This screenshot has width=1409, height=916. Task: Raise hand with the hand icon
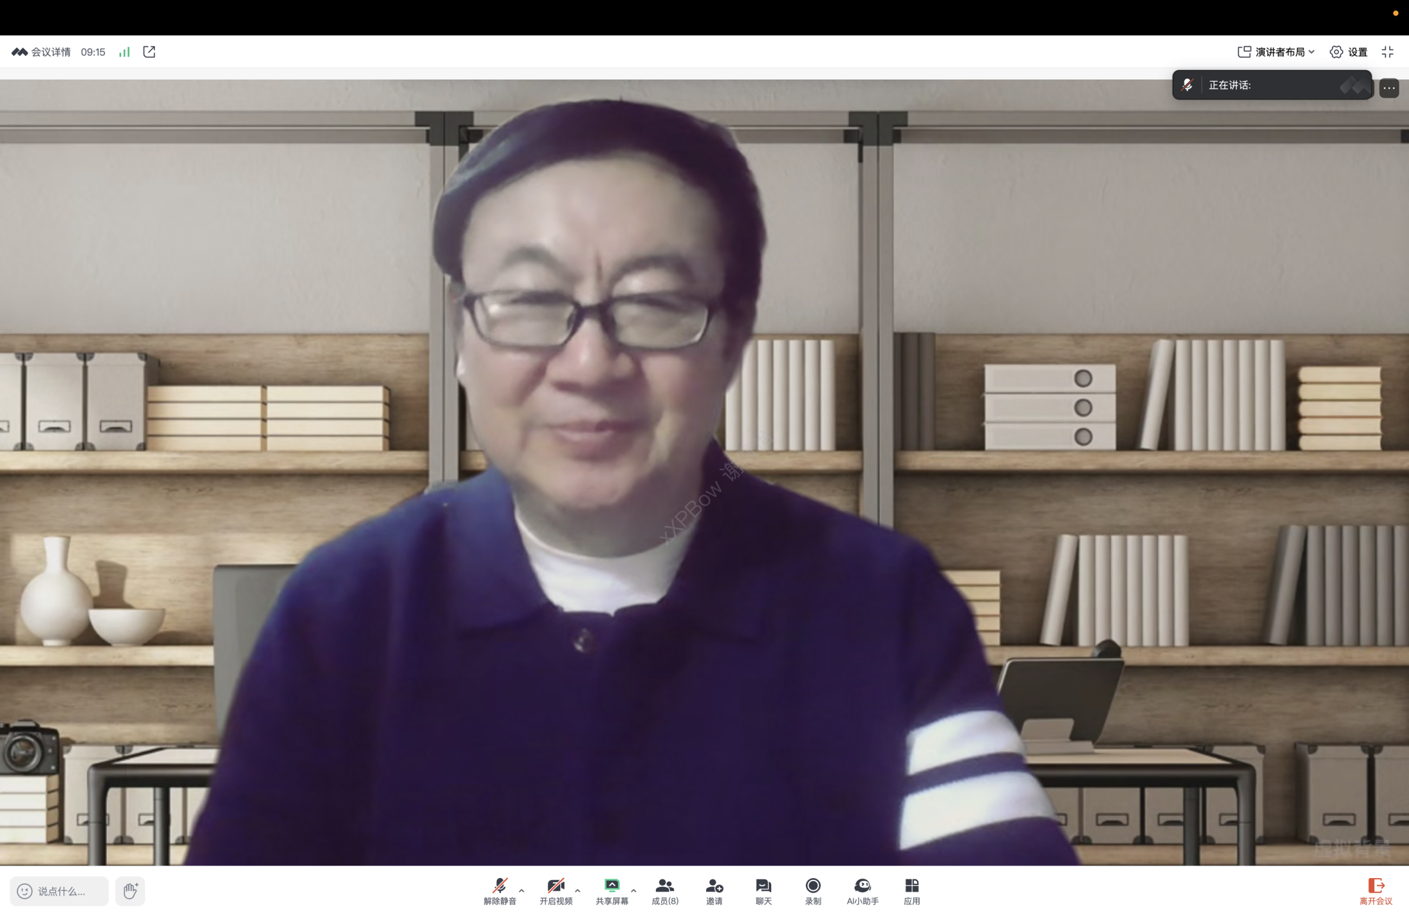click(130, 891)
